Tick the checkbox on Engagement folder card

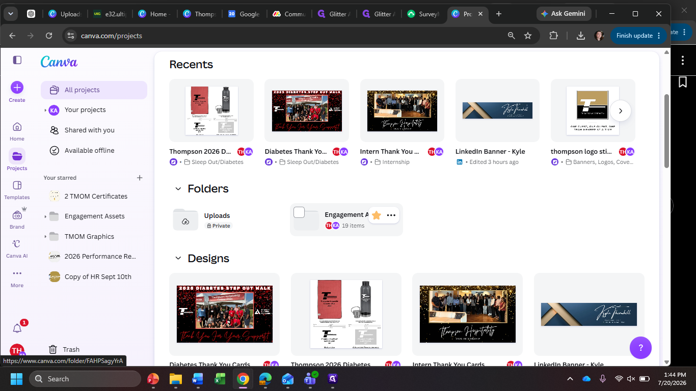pyautogui.click(x=299, y=212)
